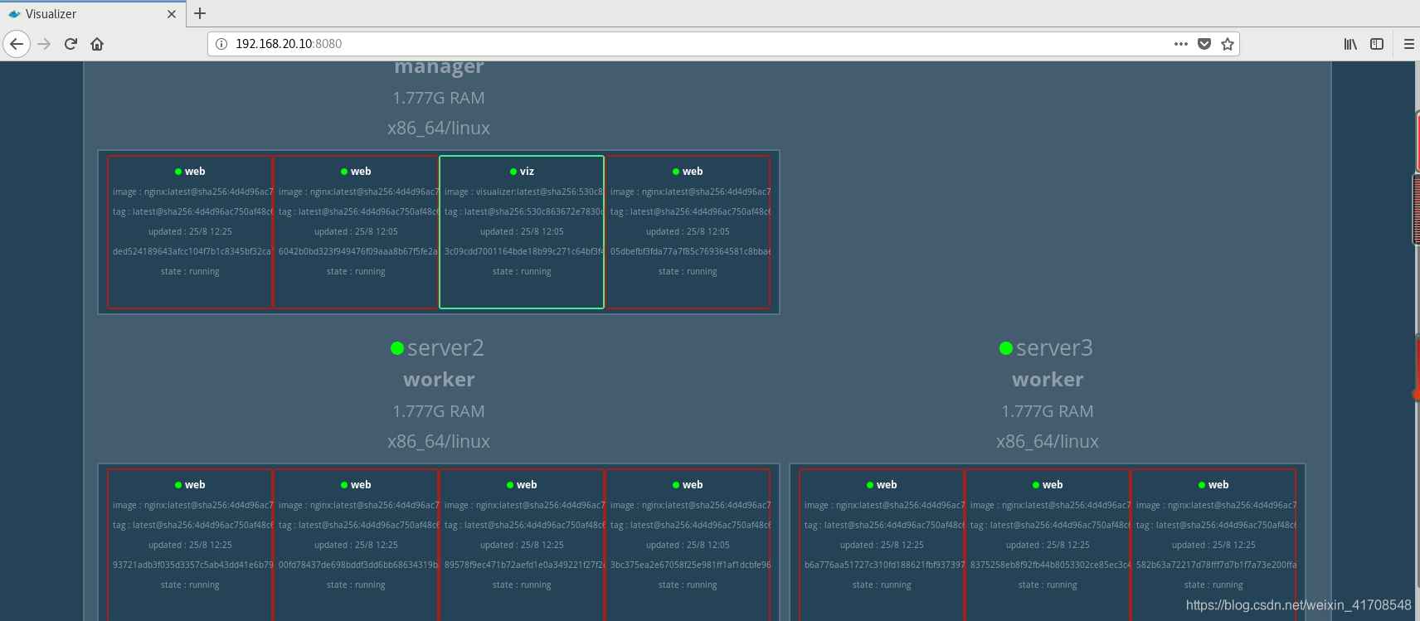Click worker label under server3
Screen dimensions: 1420x621
(x=1048, y=380)
